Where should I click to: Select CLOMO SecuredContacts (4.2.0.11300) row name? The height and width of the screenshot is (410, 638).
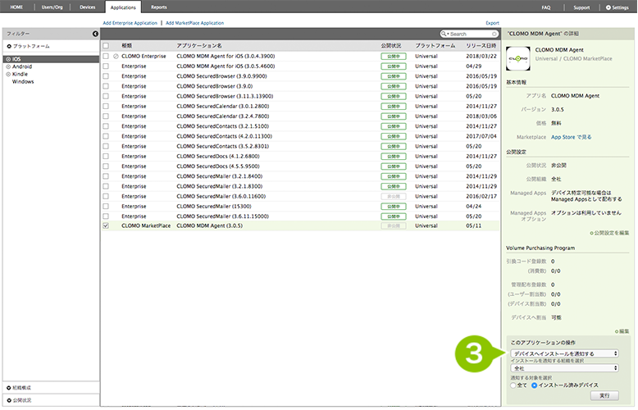224,136
